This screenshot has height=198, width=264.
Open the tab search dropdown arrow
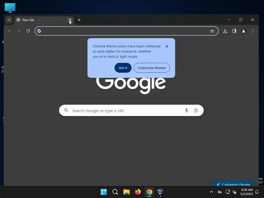(9, 20)
